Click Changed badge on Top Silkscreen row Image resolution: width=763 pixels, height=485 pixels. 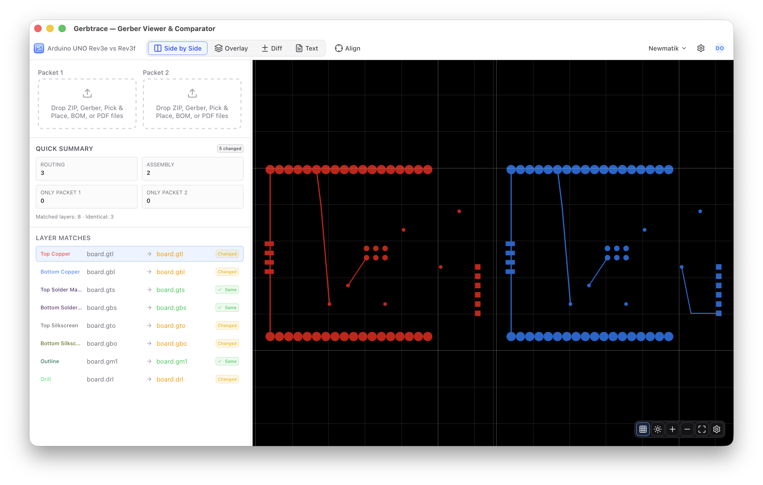coord(227,325)
